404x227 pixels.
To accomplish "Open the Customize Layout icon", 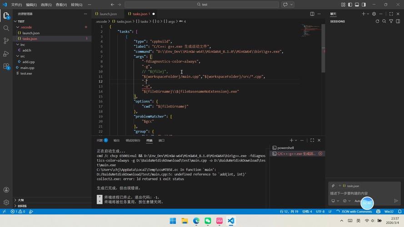I will [x=343, y=5].
